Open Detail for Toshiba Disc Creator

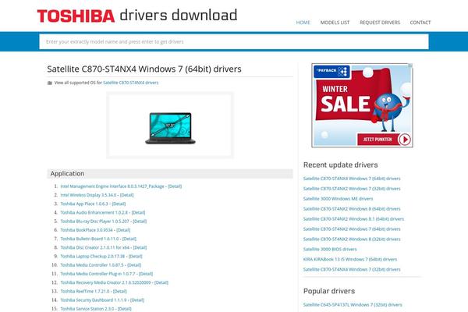click(140, 247)
